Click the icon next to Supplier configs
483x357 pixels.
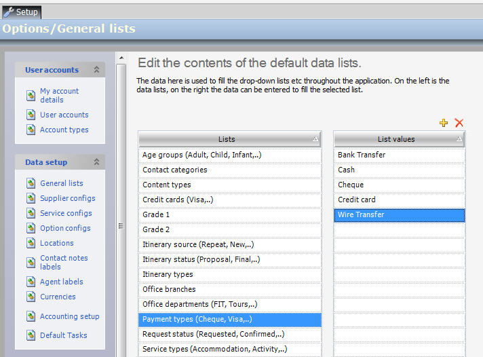click(x=31, y=198)
